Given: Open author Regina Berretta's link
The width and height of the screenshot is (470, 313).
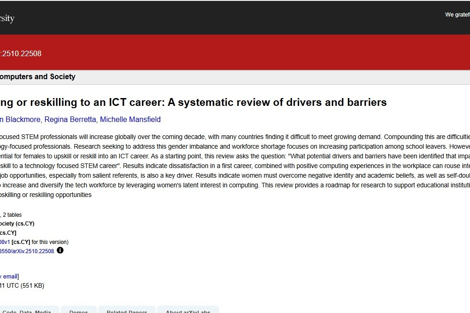Looking at the screenshot, I should click(x=70, y=120).
